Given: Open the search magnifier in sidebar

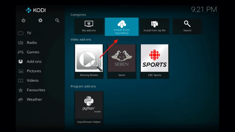Looking at the screenshot, I should [57, 20].
